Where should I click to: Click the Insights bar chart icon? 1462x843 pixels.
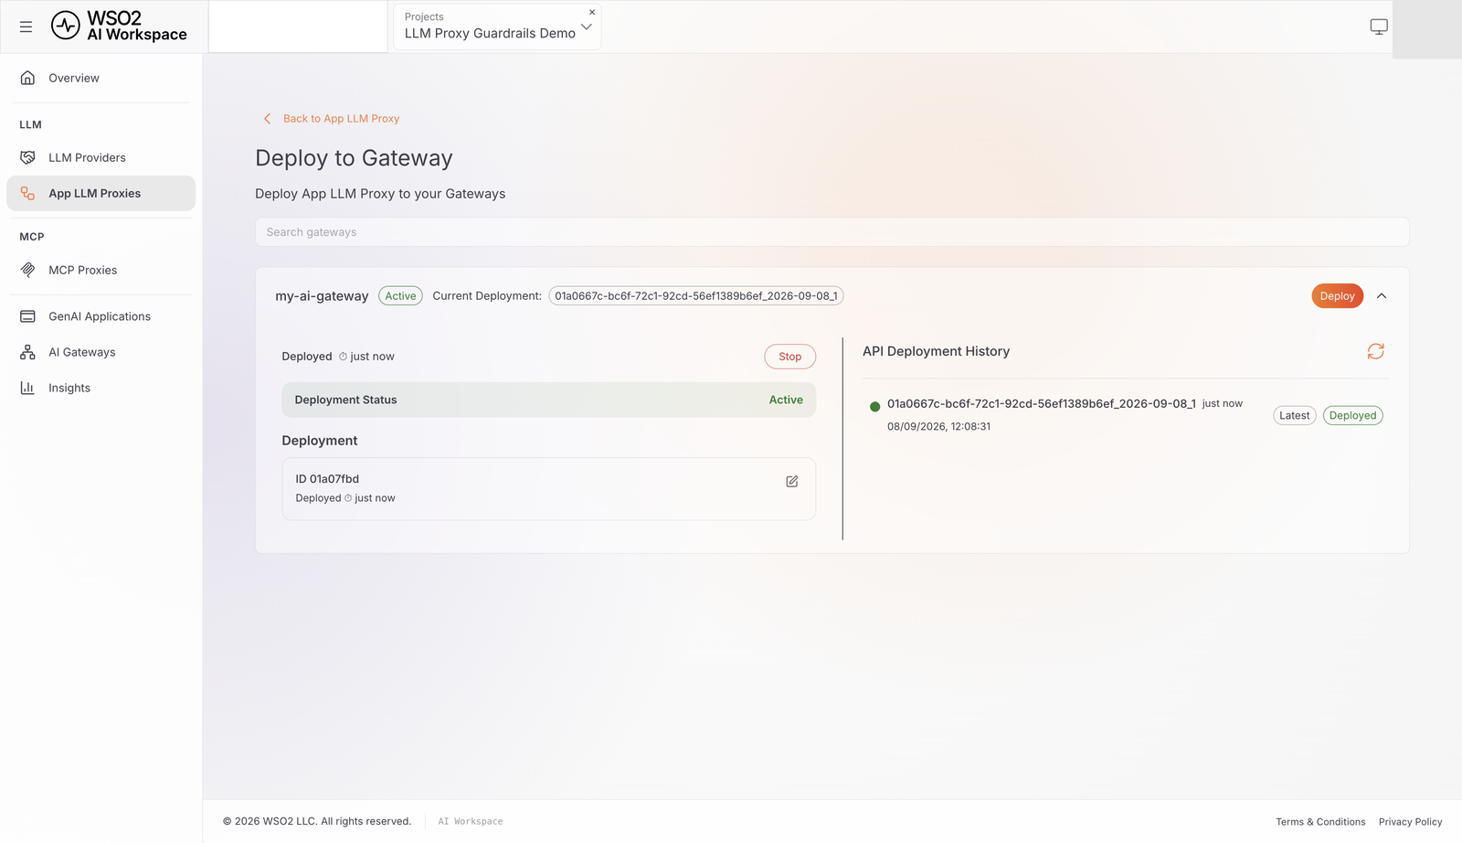pyautogui.click(x=27, y=388)
